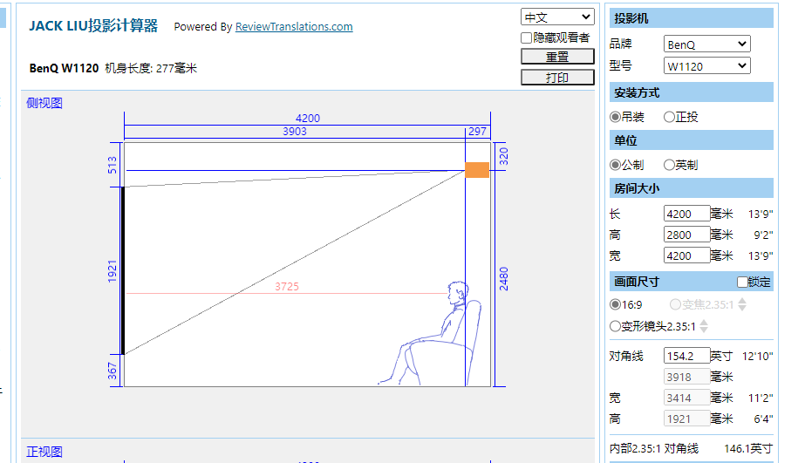Viewport: 805px width, 463px height.
Task: Click the room length field showing 4200
Action: point(686,214)
